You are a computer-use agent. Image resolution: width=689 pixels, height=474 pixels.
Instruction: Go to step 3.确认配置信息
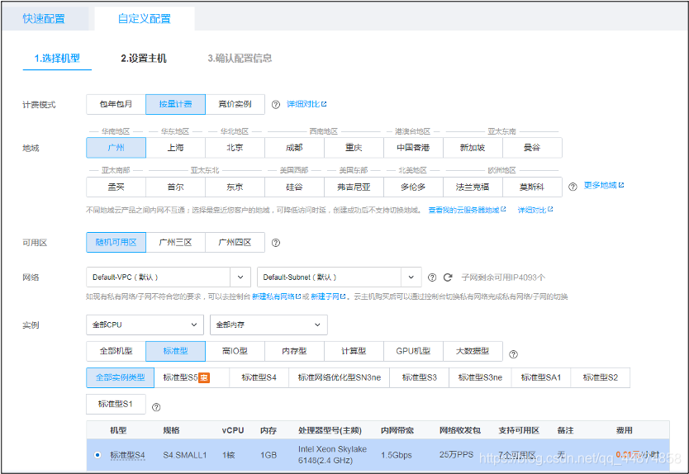240,58
